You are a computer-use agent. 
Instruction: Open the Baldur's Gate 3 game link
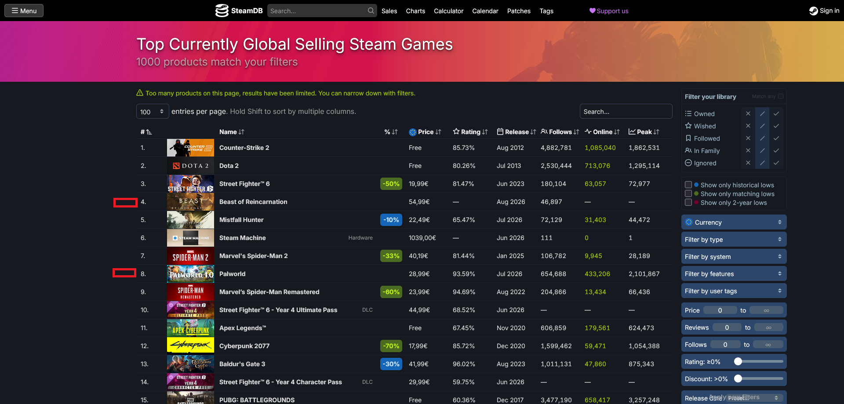(x=242, y=364)
